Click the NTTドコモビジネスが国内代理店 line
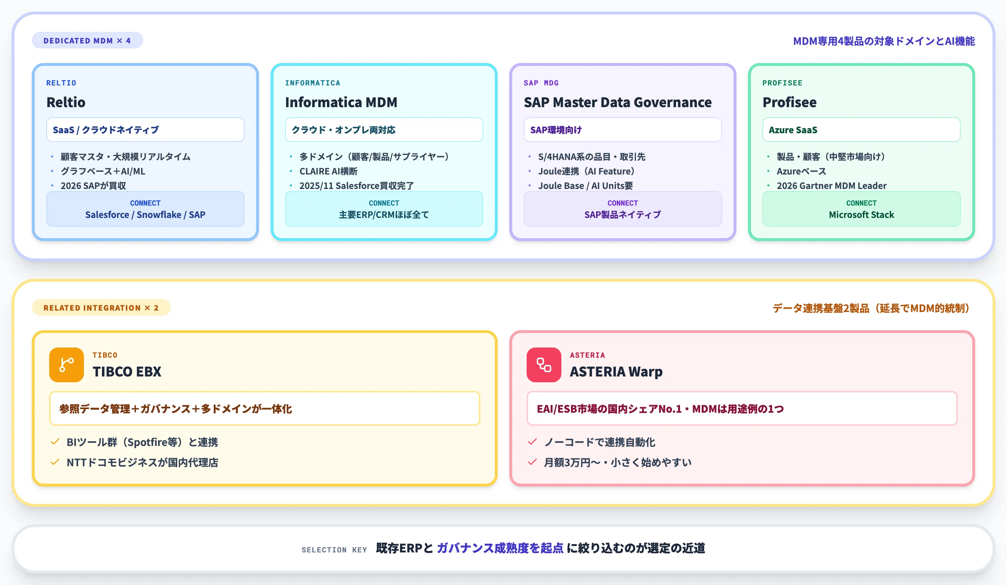 [x=142, y=462]
